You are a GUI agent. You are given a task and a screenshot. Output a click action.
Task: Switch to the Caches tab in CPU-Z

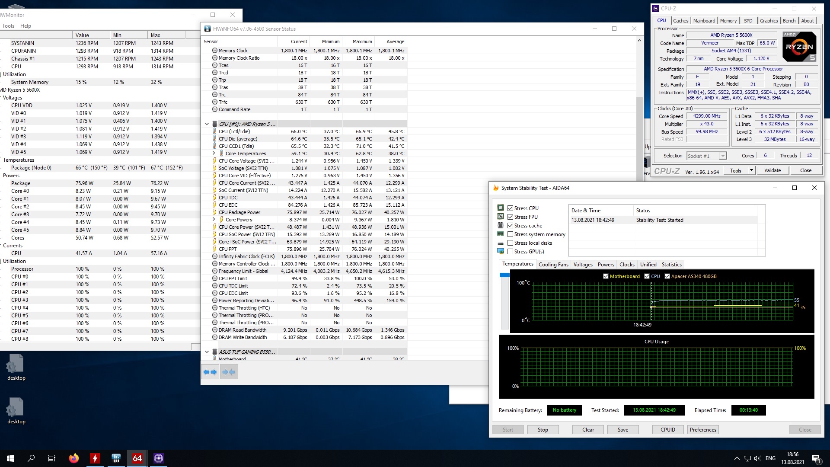tap(680, 21)
